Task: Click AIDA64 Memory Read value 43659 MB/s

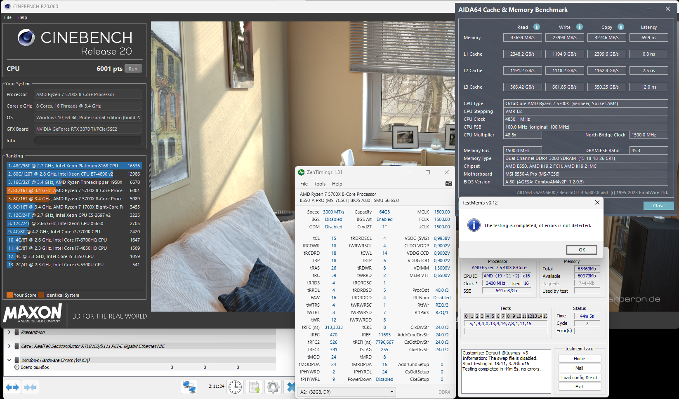Action: pos(522,38)
